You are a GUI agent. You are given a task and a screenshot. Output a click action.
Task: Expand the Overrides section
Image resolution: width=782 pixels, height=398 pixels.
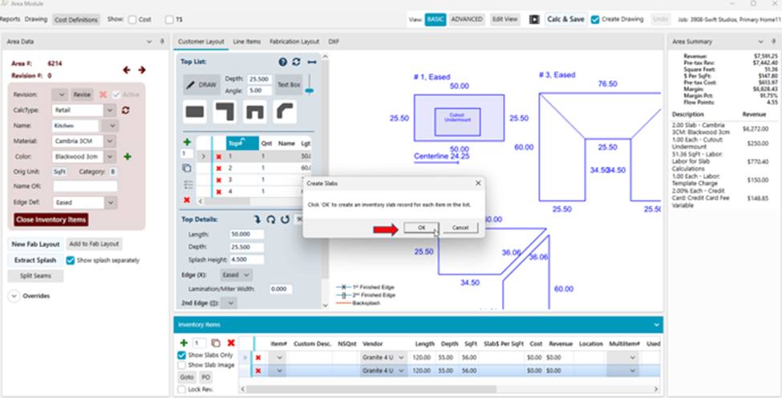(x=14, y=296)
